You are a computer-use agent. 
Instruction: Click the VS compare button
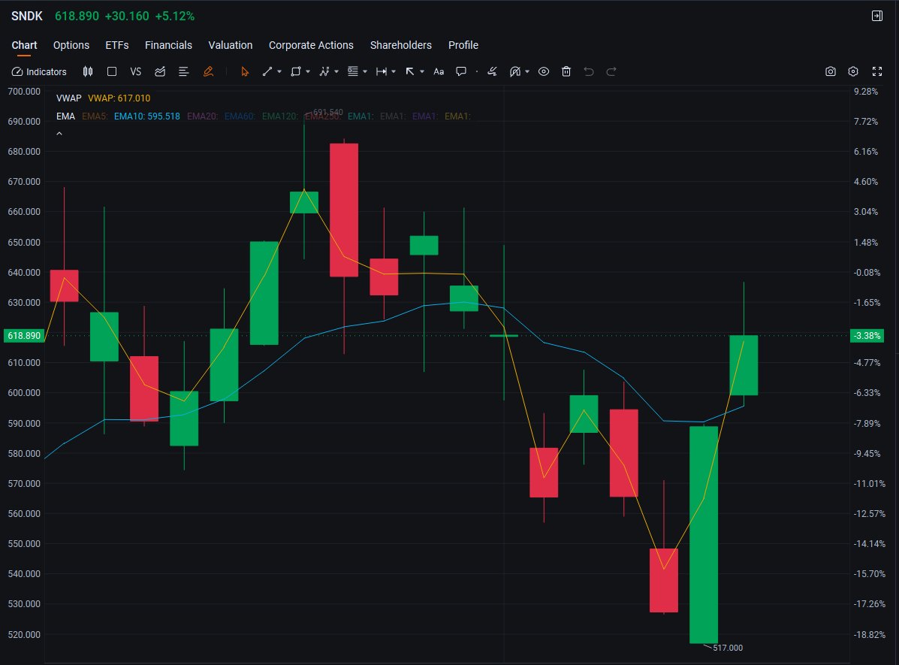[135, 71]
